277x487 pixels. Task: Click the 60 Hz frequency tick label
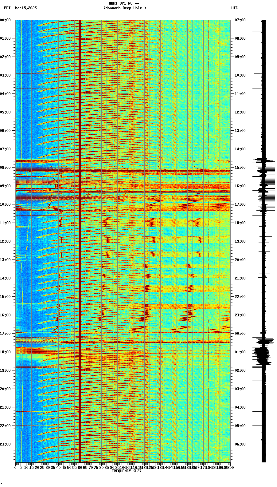pos(80,468)
